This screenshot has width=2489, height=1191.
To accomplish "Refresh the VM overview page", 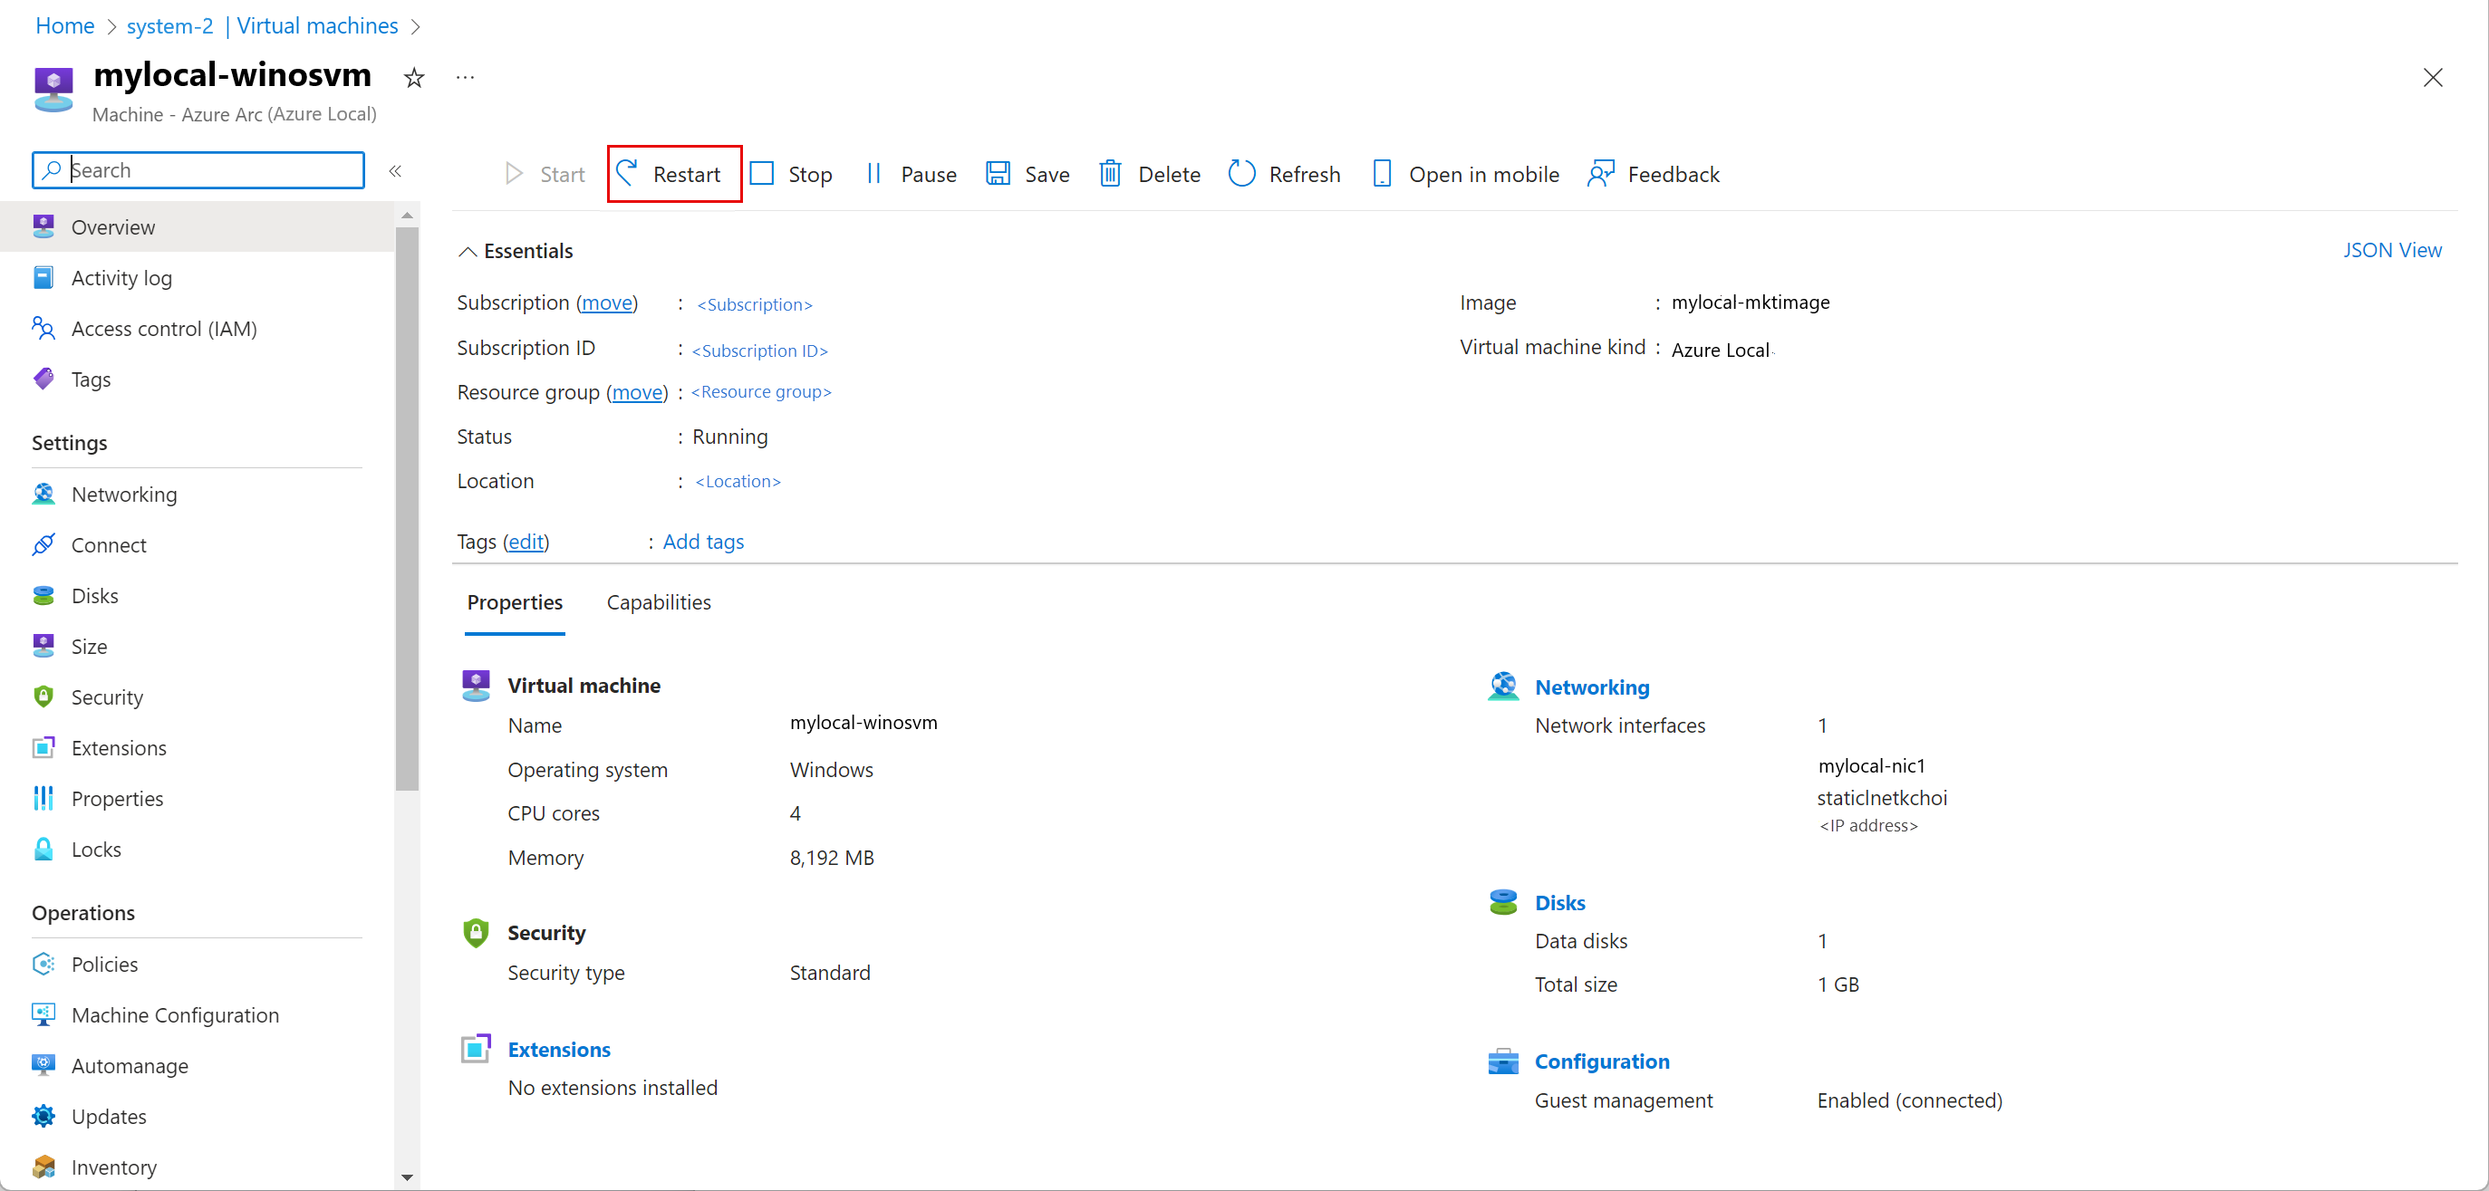I will pyautogui.click(x=1284, y=174).
